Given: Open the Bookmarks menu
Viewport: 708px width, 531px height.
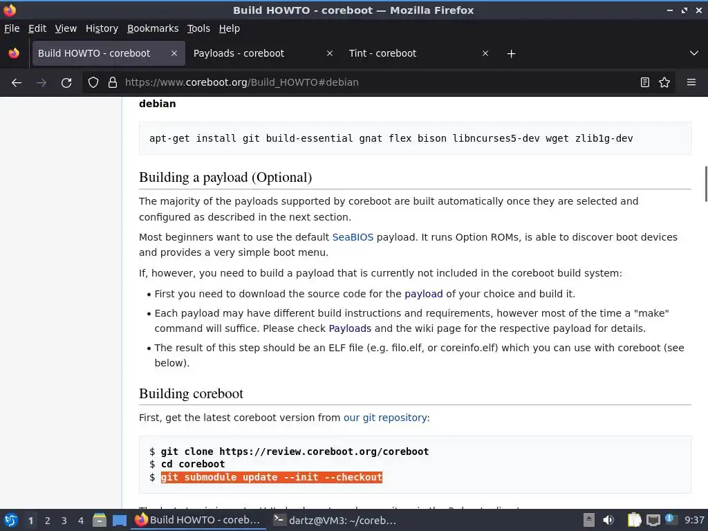Looking at the screenshot, I should pyautogui.click(x=153, y=28).
